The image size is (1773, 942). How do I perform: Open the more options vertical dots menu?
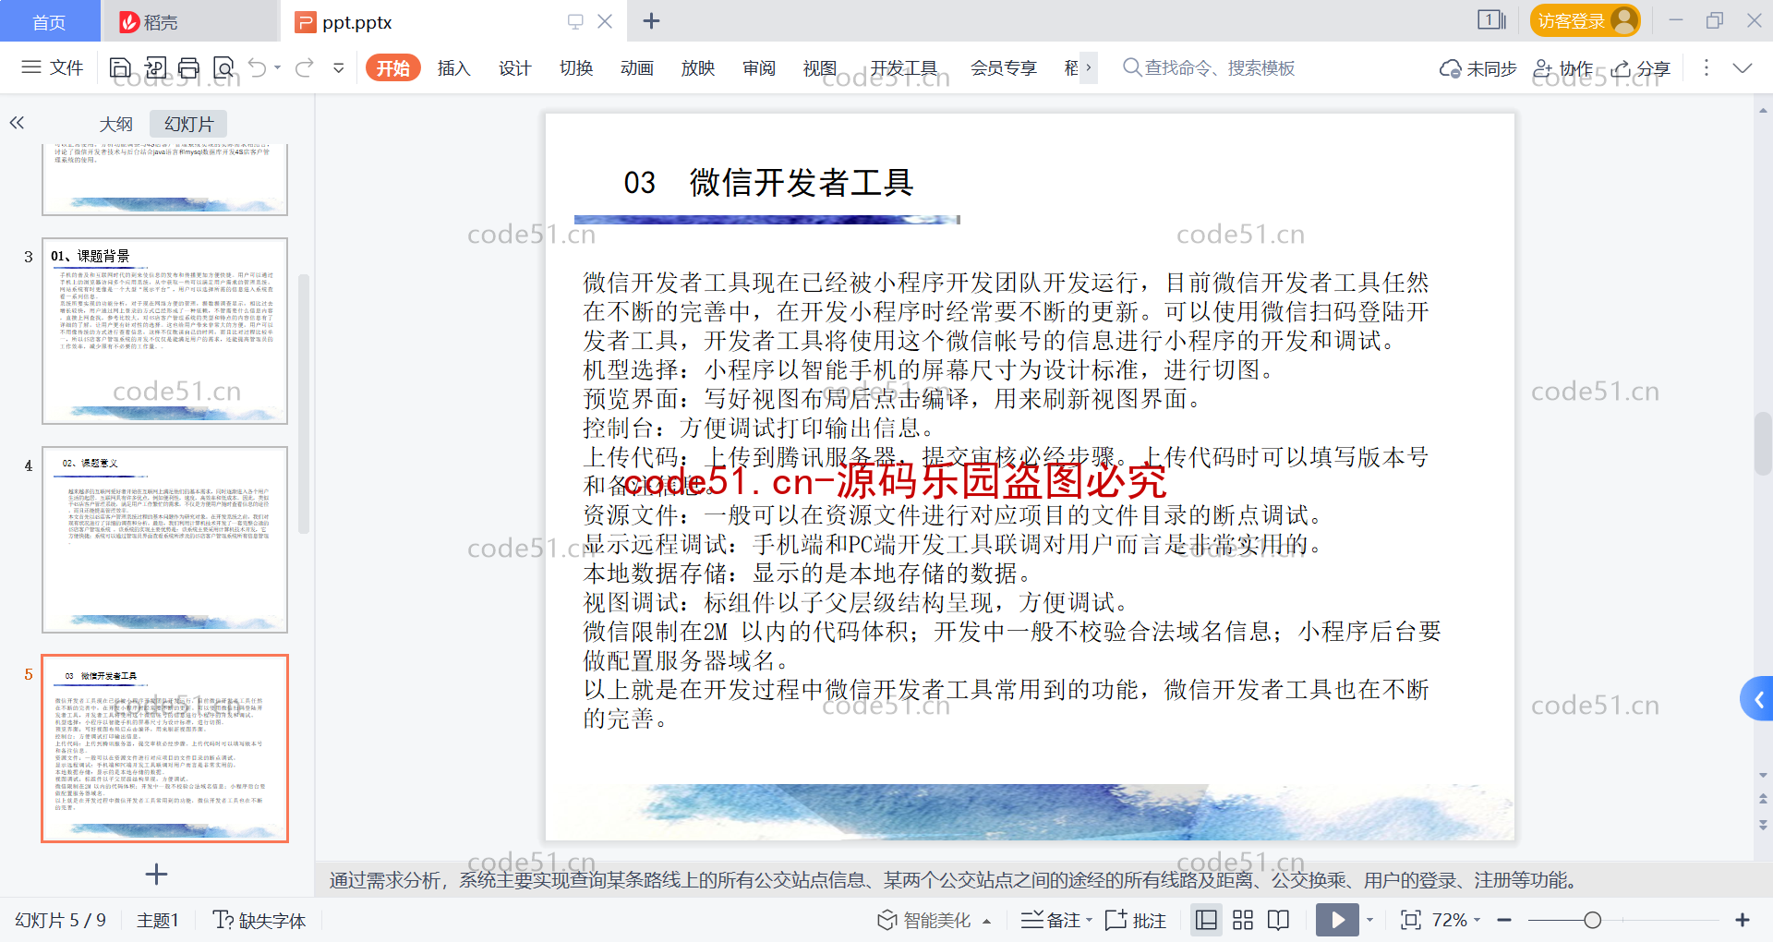tap(1706, 67)
